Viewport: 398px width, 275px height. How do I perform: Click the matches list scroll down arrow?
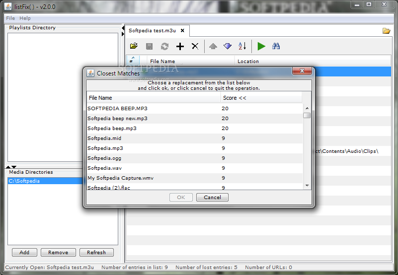(x=307, y=186)
